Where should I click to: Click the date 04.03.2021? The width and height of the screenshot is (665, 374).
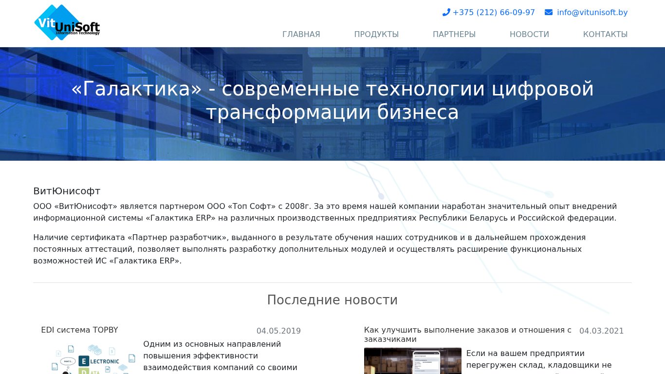pos(601,331)
